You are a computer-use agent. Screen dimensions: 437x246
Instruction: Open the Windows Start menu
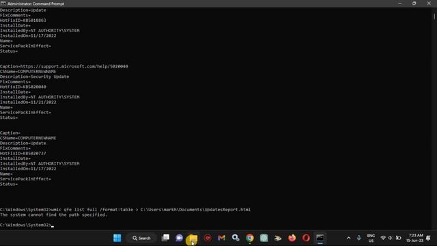(117, 238)
